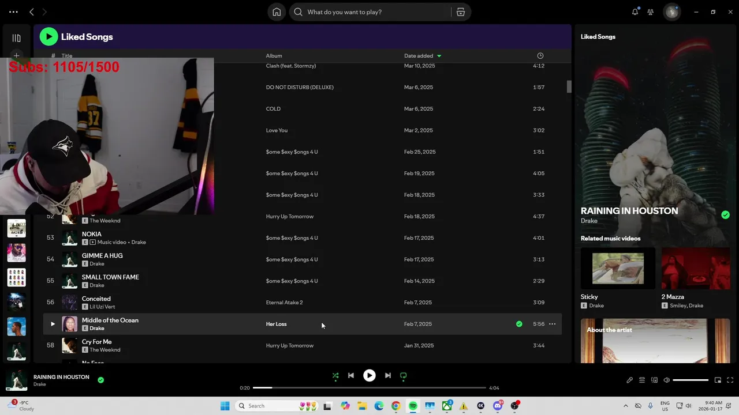Open Spotify icon in Windows taskbar

413,406
